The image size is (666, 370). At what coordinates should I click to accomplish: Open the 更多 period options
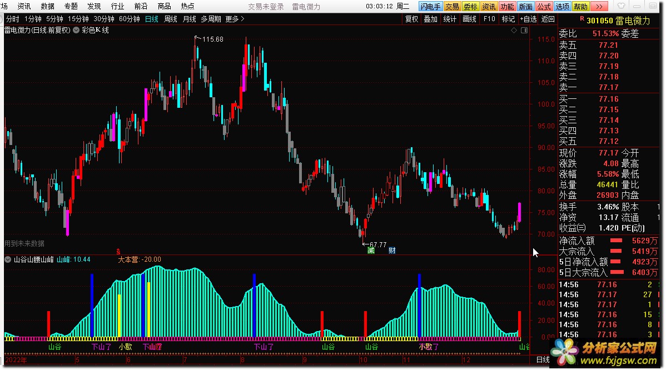click(235, 19)
